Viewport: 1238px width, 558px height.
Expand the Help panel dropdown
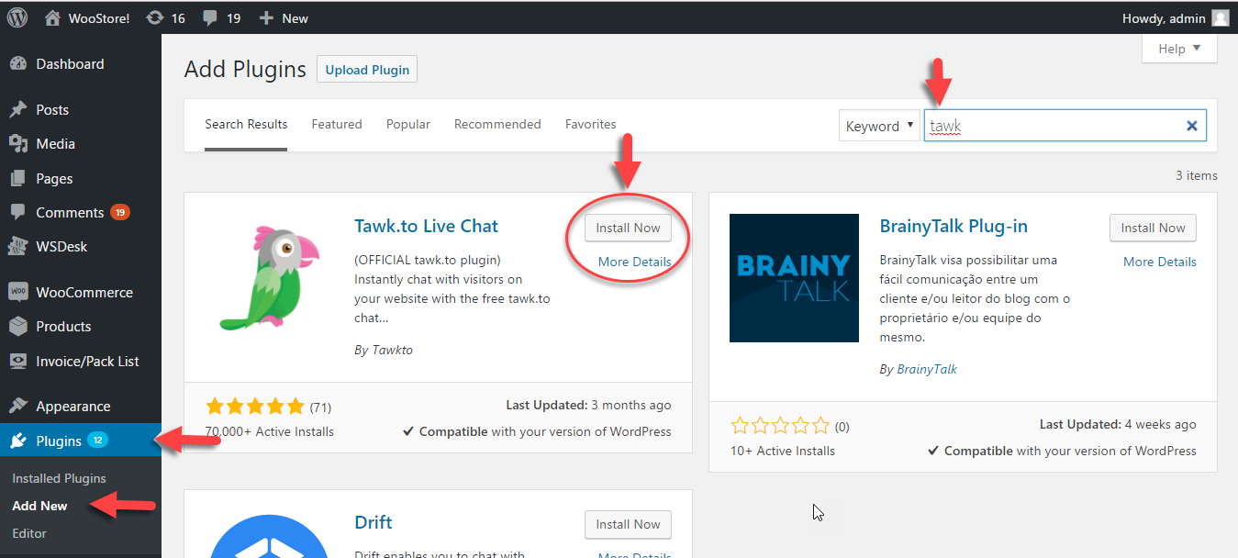(1179, 49)
